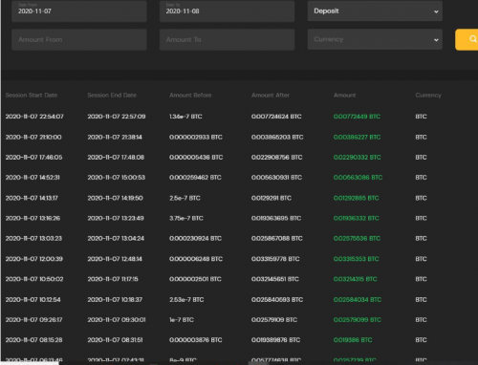Click amount before 0.000002501 BTC
The width and height of the screenshot is (478, 365).
point(195,279)
